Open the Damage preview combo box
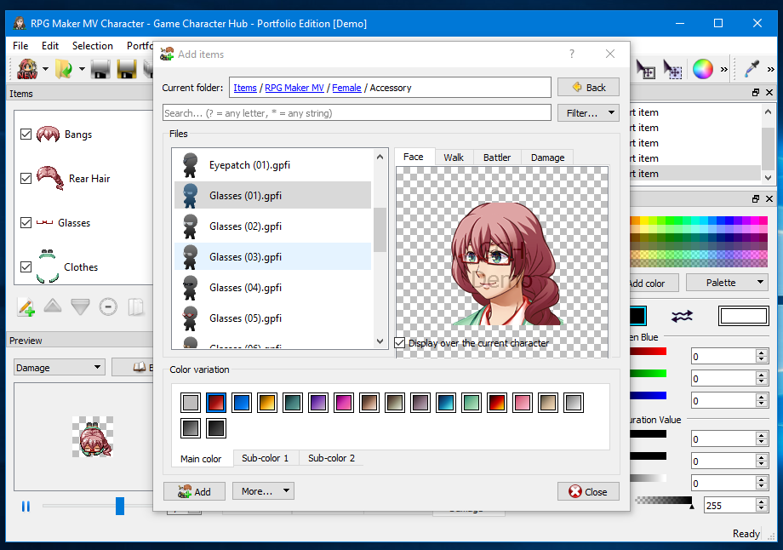783x550 pixels. pyautogui.click(x=60, y=368)
